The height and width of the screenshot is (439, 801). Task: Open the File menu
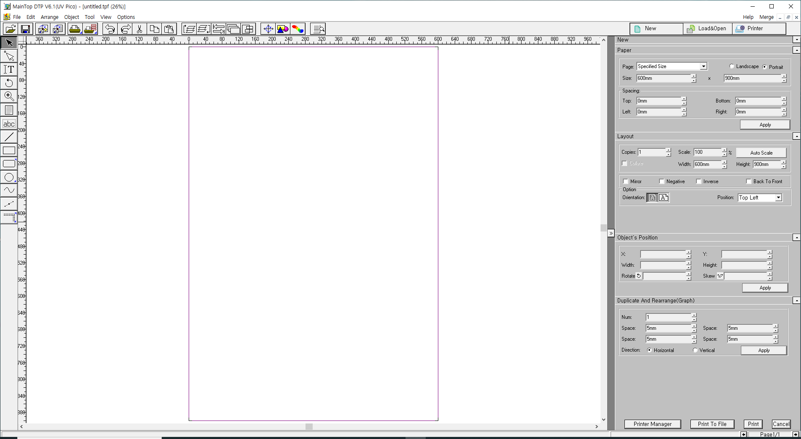(17, 17)
